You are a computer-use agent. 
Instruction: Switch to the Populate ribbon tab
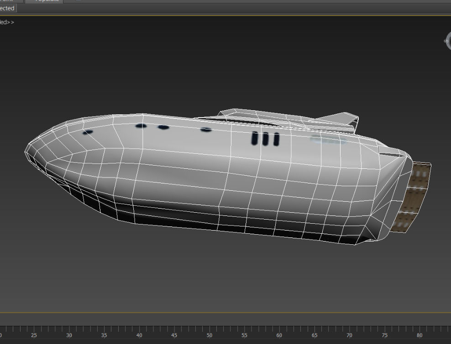click(x=45, y=1)
